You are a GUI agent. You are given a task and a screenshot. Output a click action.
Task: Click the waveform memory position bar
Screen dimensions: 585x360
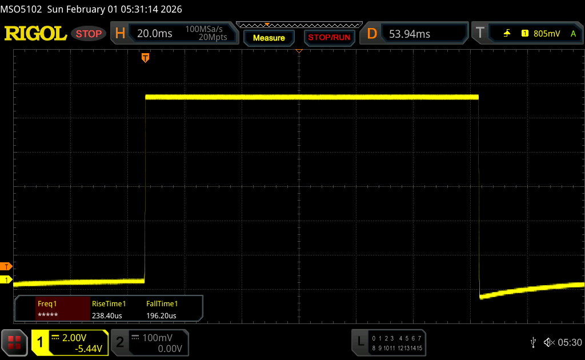[x=299, y=25]
